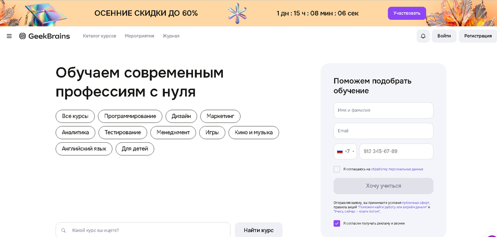Viewport: 497px width, 237px height.
Task: Click the GeekBrains logo
Action: 45,36
